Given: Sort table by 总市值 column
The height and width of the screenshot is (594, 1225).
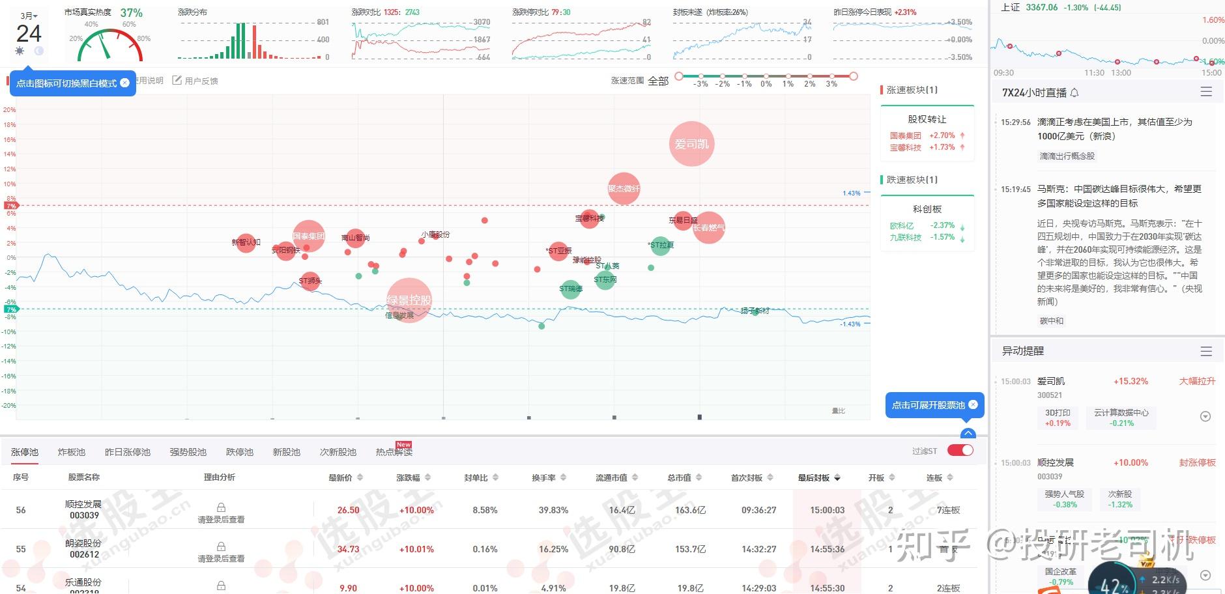Looking at the screenshot, I should [684, 477].
